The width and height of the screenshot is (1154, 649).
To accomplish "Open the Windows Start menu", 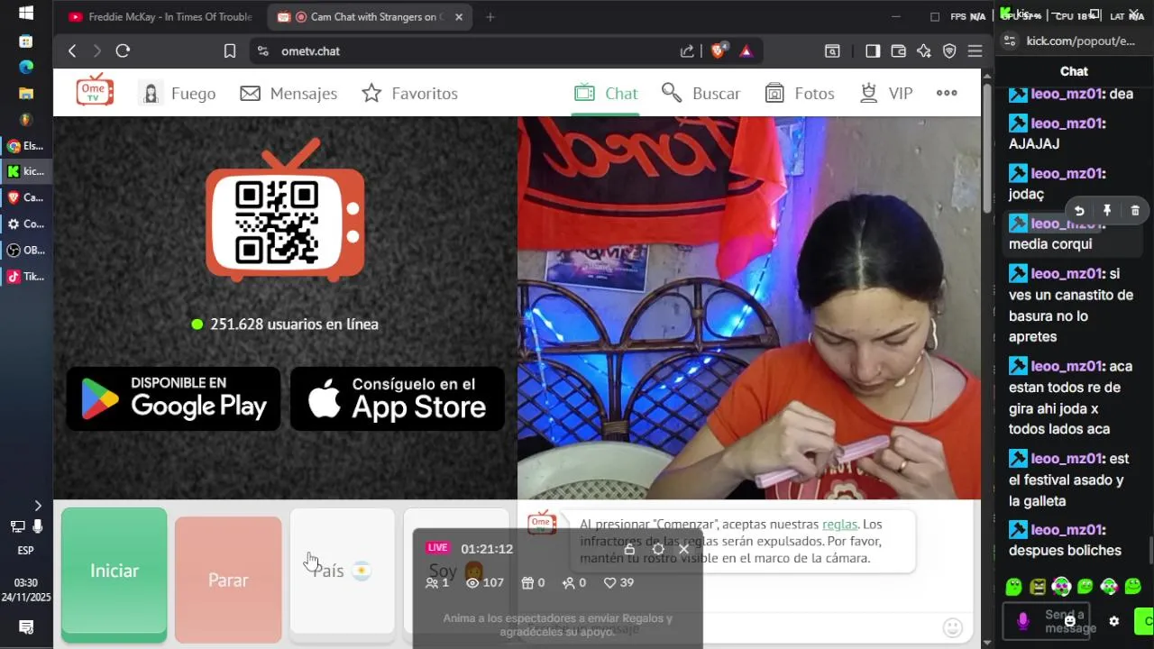I will tap(26, 14).
